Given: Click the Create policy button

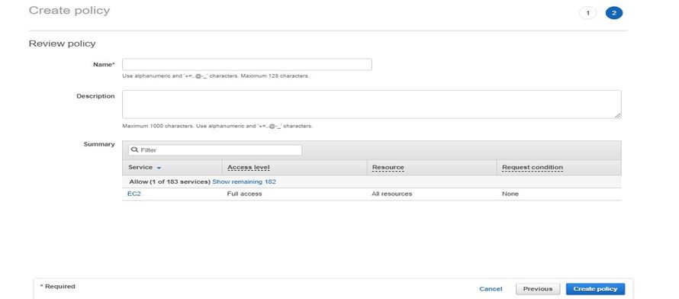Looking at the screenshot, I should pos(595,289).
